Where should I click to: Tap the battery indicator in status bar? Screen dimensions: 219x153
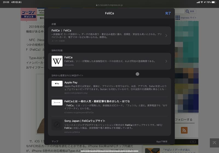pos(214,2)
